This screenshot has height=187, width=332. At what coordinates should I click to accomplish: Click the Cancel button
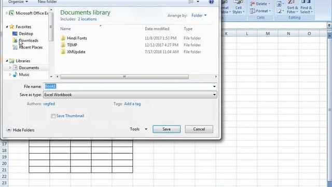(x=199, y=129)
